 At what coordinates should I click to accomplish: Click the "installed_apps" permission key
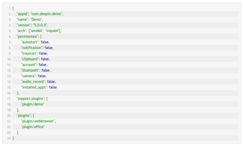click(34, 87)
